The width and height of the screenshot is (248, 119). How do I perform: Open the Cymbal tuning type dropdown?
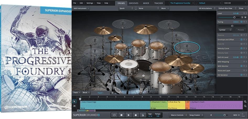tap(225, 30)
